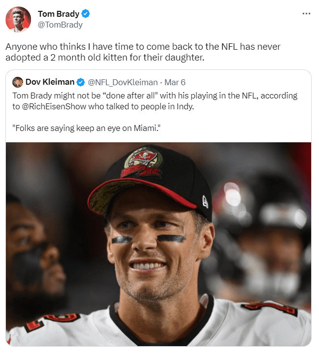The image size is (319, 356).
Task: Open the @NFL_DovKleiman handle
Action: [x=122, y=82]
